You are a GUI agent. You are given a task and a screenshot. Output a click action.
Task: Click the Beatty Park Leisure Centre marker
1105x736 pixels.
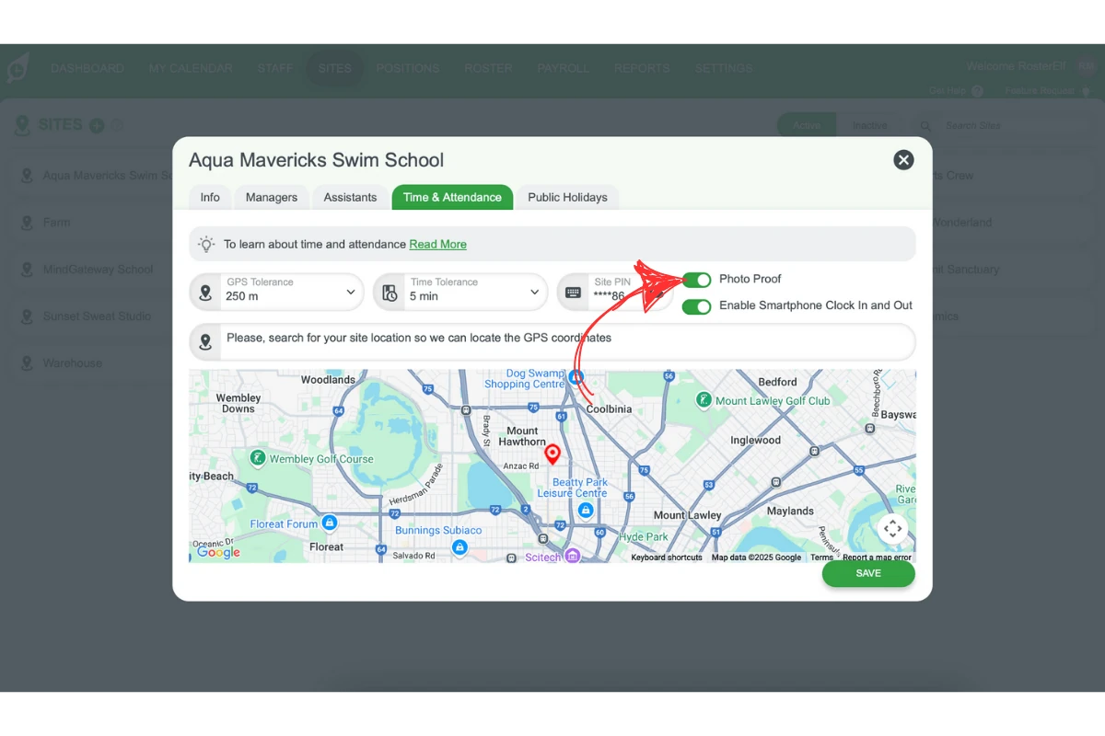[x=585, y=510]
